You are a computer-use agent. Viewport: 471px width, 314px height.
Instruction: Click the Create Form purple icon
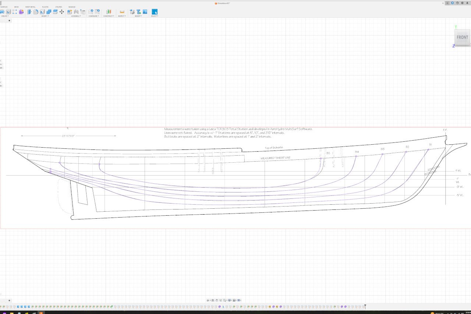click(x=21, y=12)
